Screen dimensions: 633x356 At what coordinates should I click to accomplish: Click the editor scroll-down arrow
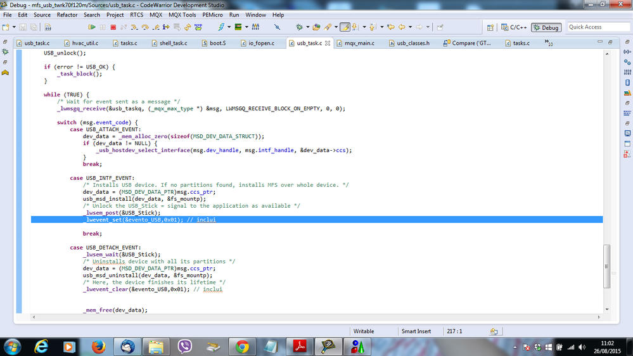[607, 310]
